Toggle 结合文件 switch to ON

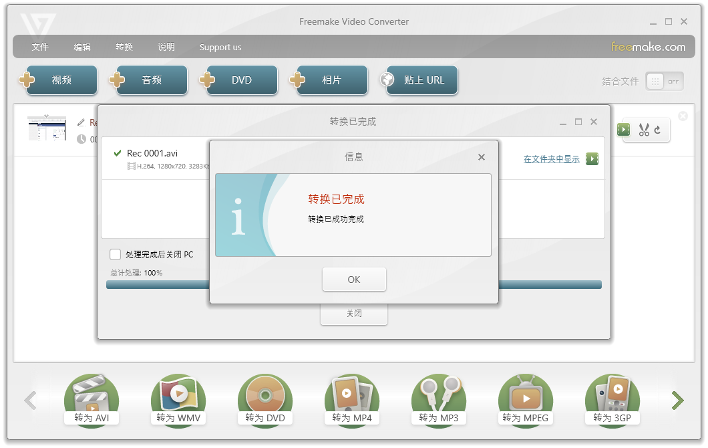pos(664,81)
